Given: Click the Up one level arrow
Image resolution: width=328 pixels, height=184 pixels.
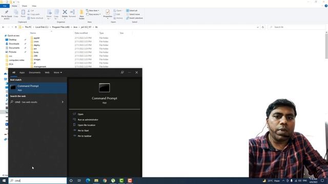Looking at the screenshot, I should [16, 27].
